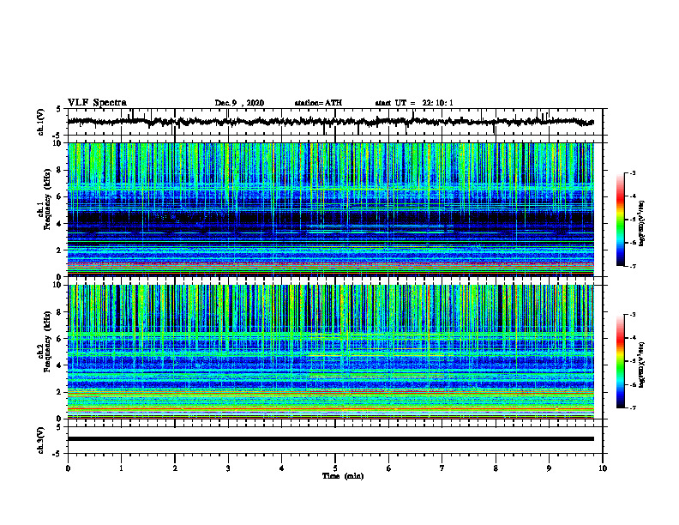
Task: Click the time axis tick label "7"
Action: tap(442, 468)
